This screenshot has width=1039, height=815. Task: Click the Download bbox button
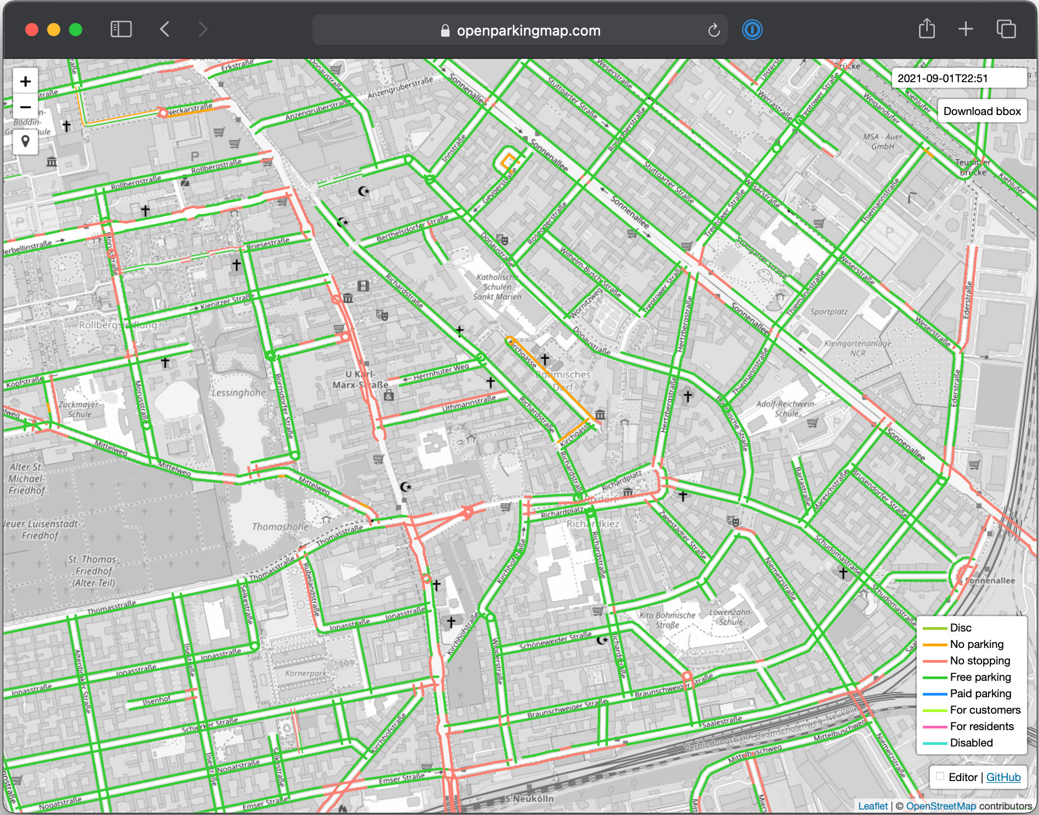pos(982,111)
